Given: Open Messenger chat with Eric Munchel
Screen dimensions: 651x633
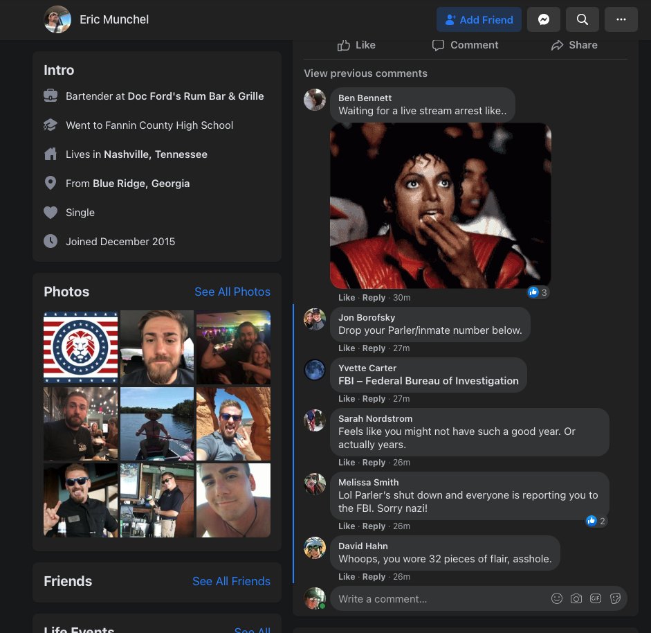Looking at the screenshot, I should pos(544,19).
